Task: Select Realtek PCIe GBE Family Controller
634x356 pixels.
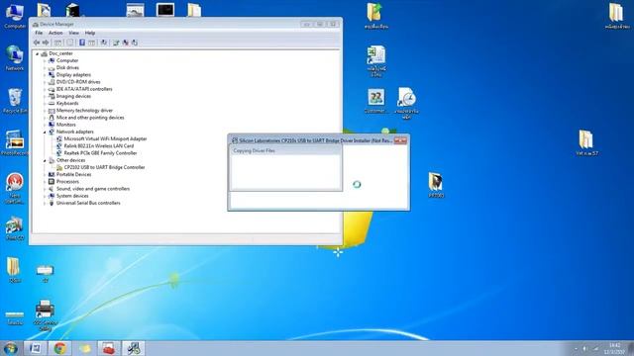Action: click(x=100, y=153)
